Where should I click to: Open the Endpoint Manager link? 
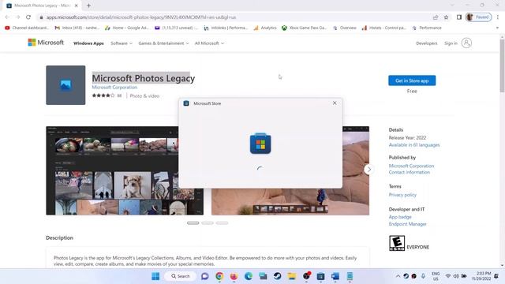(408, 224)
